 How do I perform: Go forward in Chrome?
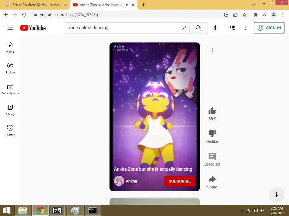click(15, 15)
